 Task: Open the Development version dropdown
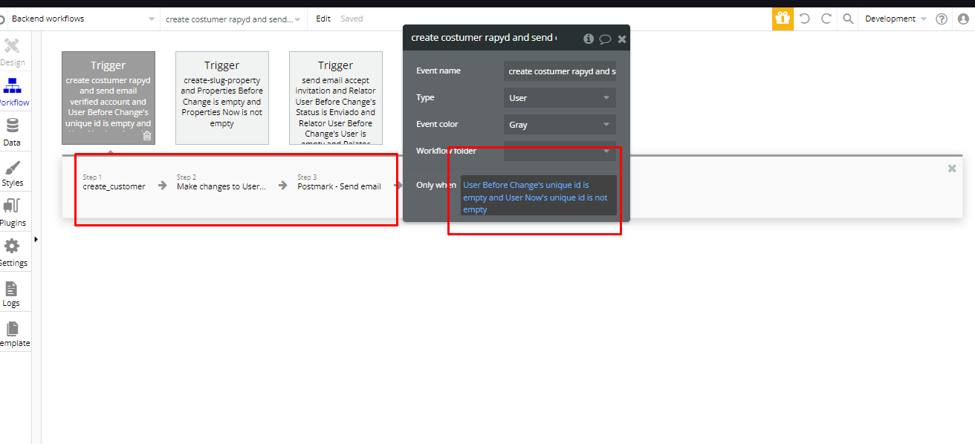(x=895, y=19)
